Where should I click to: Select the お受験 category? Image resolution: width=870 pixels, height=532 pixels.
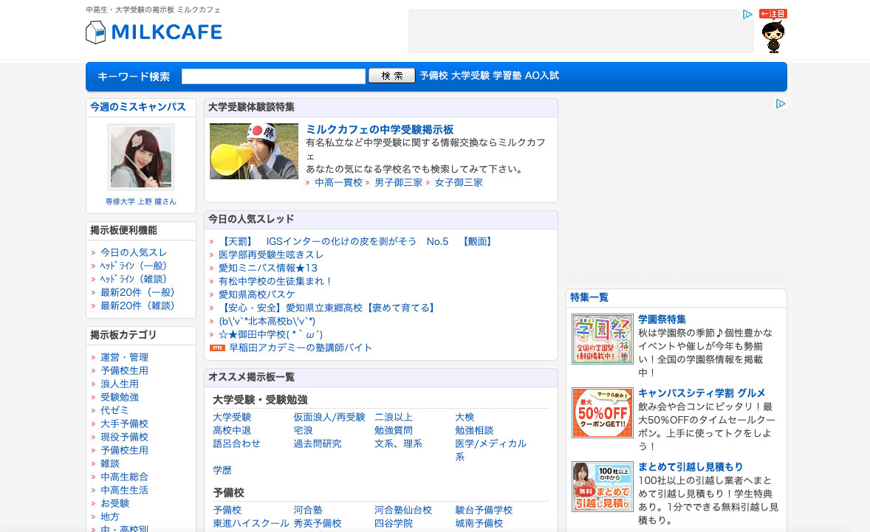tap(115, 504)
